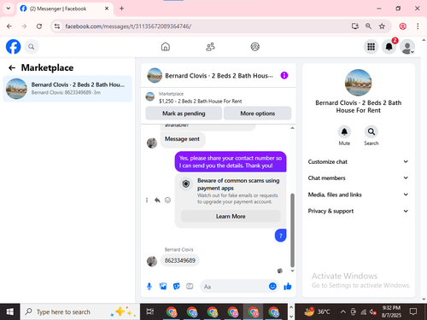Click chat header Bernard Clovis title
The height and width of the screenshot is (320, 427).
coord(219,76)
